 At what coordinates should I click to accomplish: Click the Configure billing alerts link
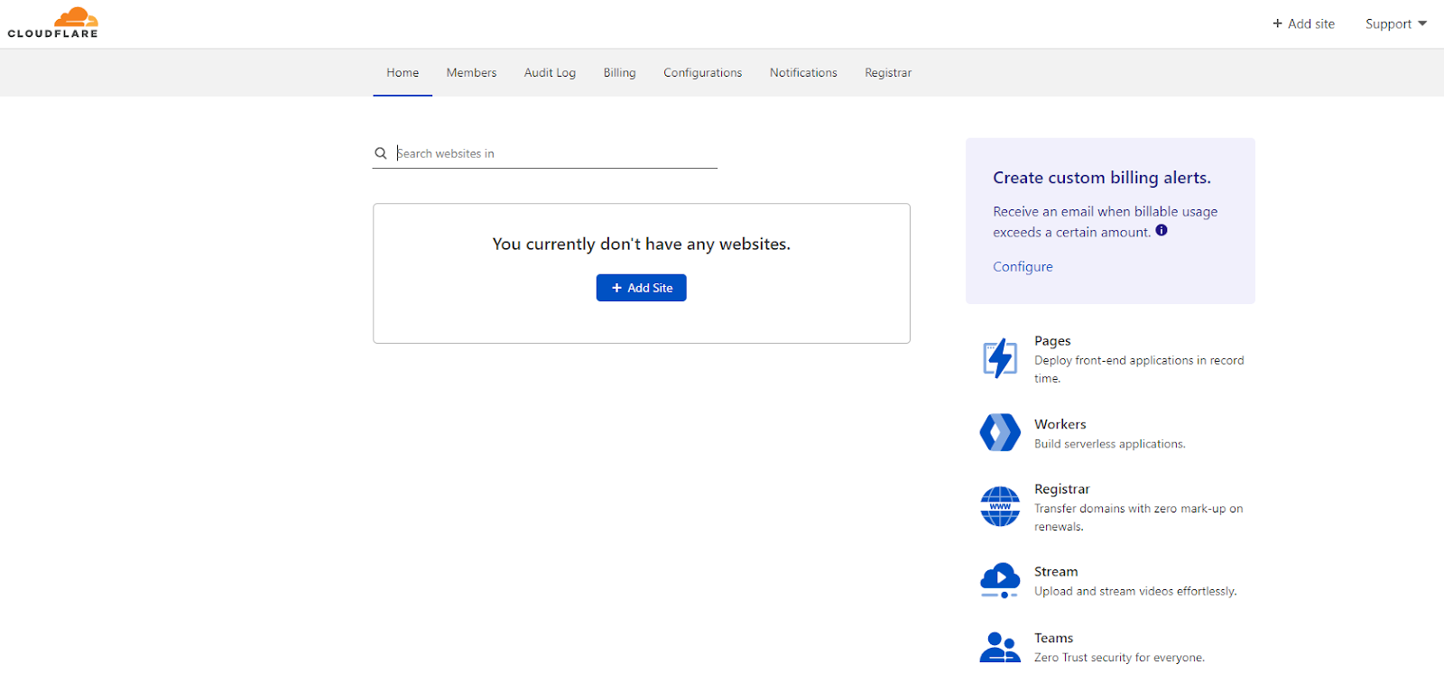click(1023, 266)
